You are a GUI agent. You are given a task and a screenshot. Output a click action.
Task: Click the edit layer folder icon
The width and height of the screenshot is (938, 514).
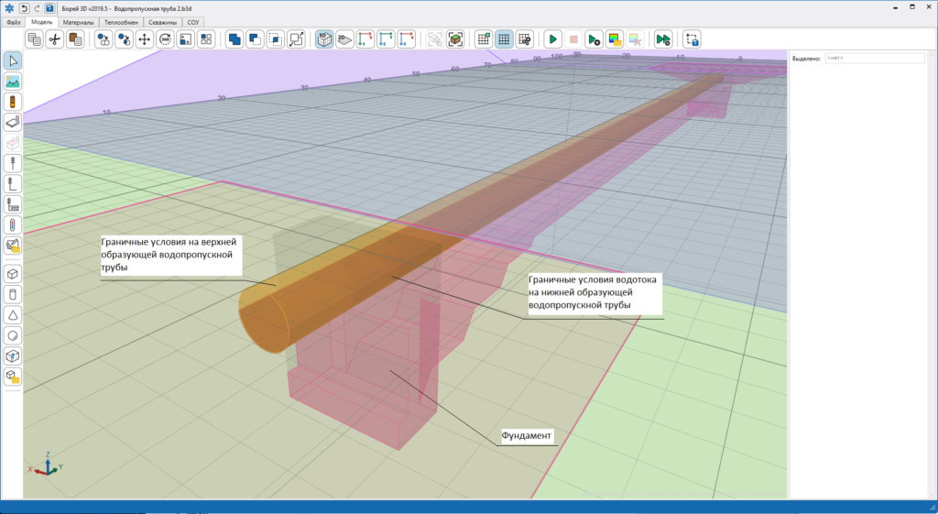click(x=13, y=246)
